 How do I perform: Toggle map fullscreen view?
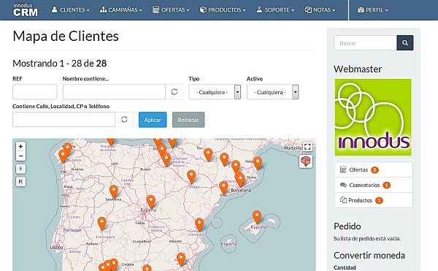coord(307,147)
